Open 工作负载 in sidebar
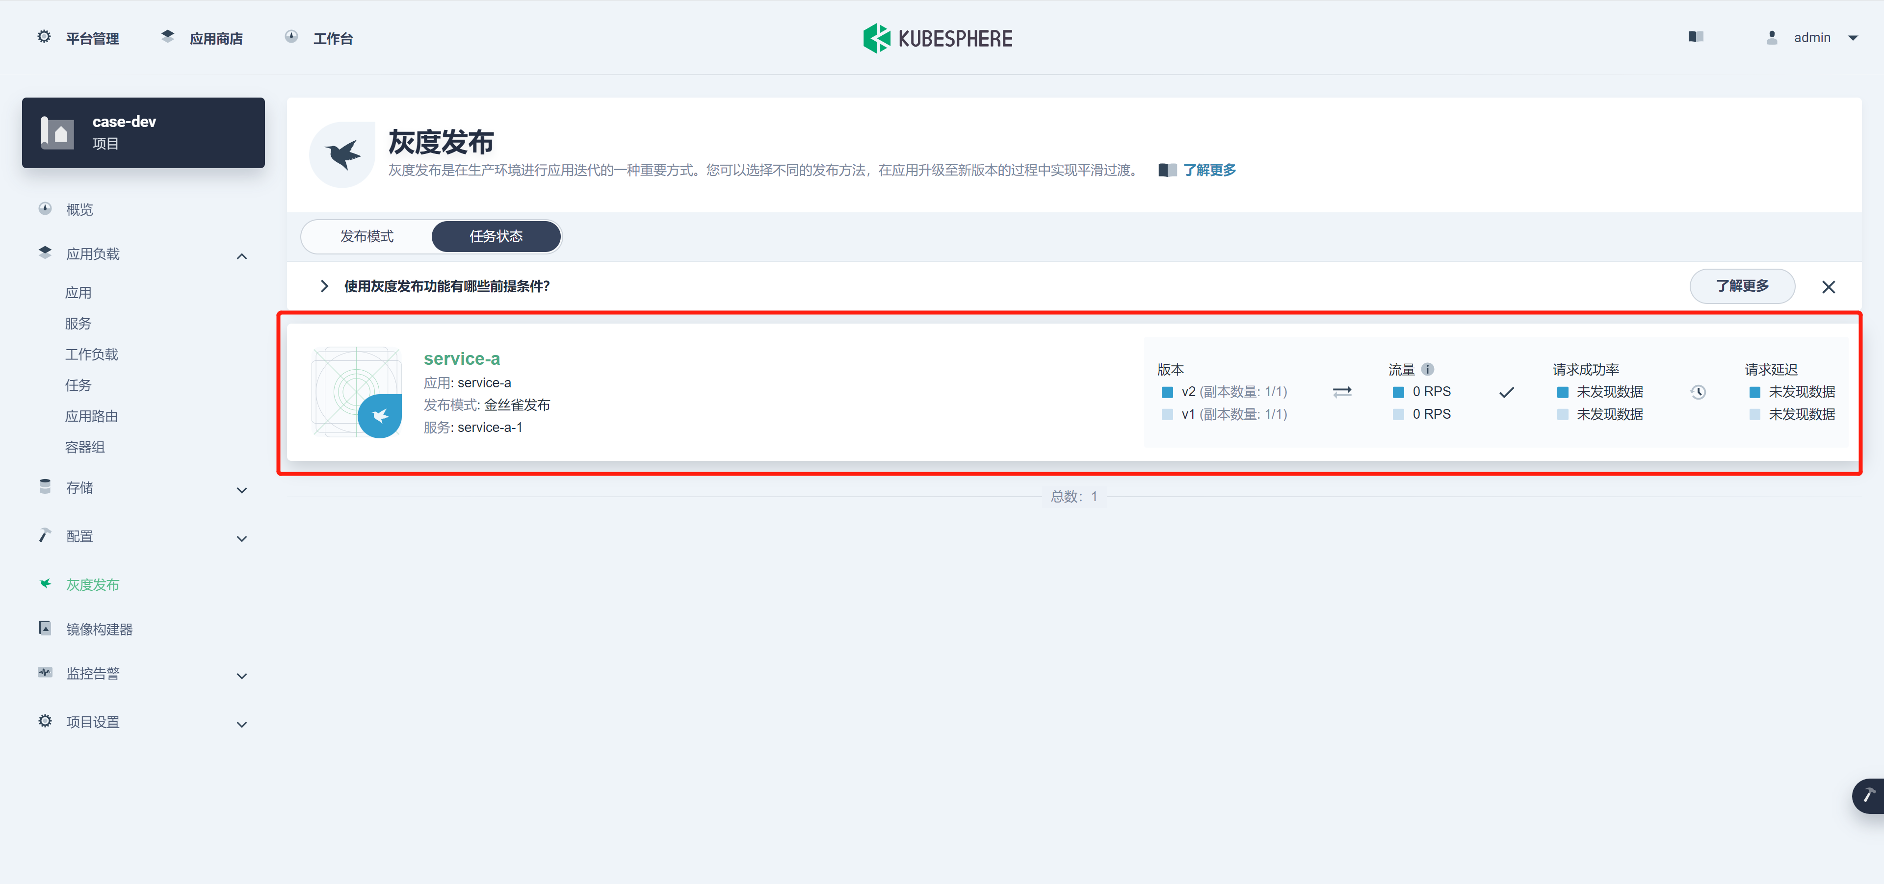 pos(91,354)
